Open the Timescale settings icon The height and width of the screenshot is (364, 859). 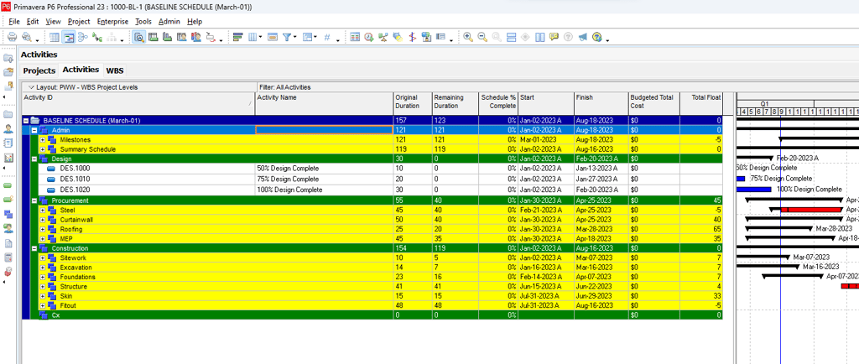coord(273,37)
